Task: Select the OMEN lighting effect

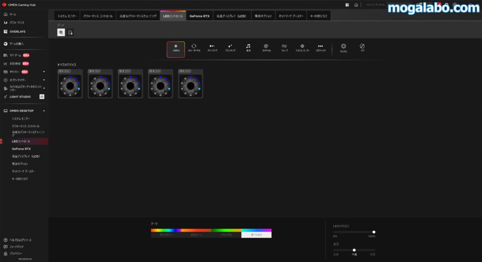Action: [x=176, y=49]
